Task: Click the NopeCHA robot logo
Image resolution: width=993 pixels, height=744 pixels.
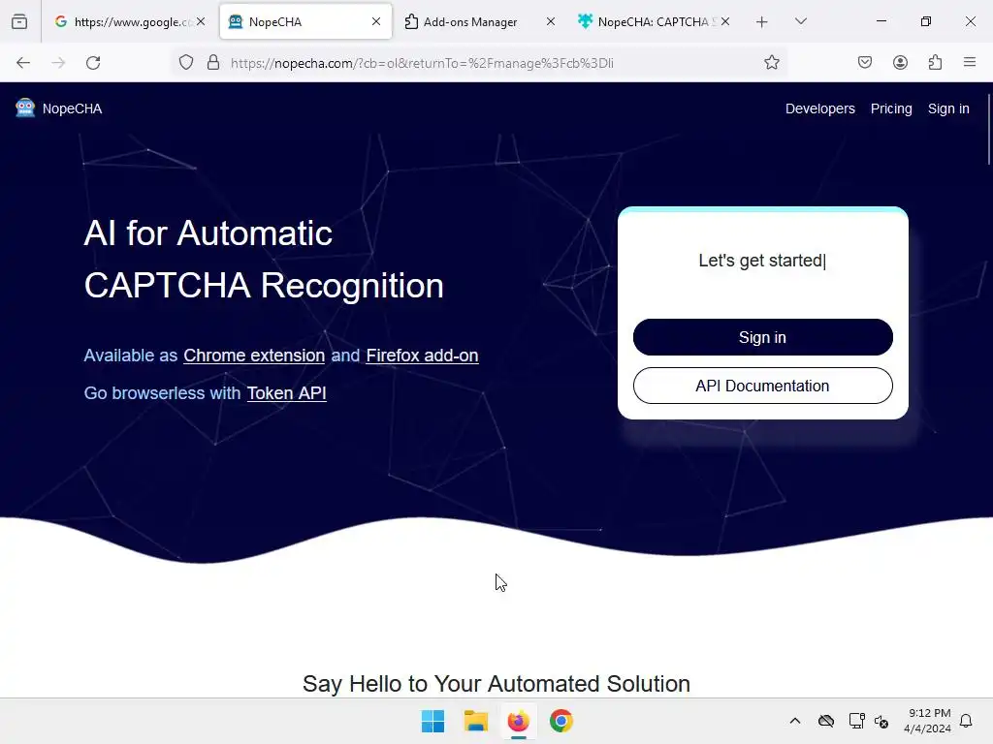Action: point(24,108)
